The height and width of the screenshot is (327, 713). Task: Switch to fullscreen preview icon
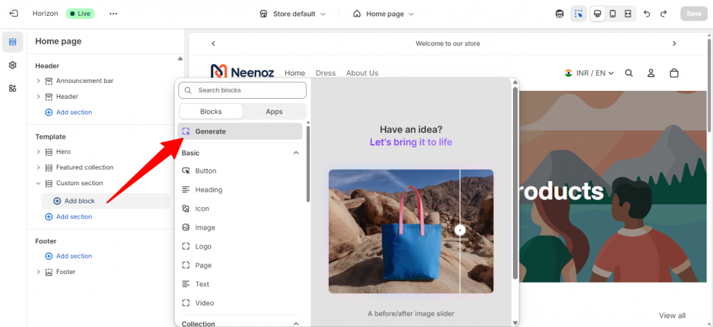point(627,14)
